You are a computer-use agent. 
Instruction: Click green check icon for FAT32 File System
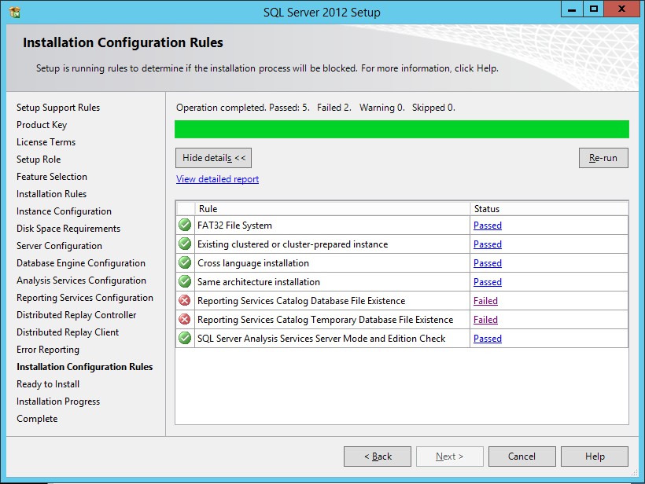pyautogui.click(x=185, y=225)
